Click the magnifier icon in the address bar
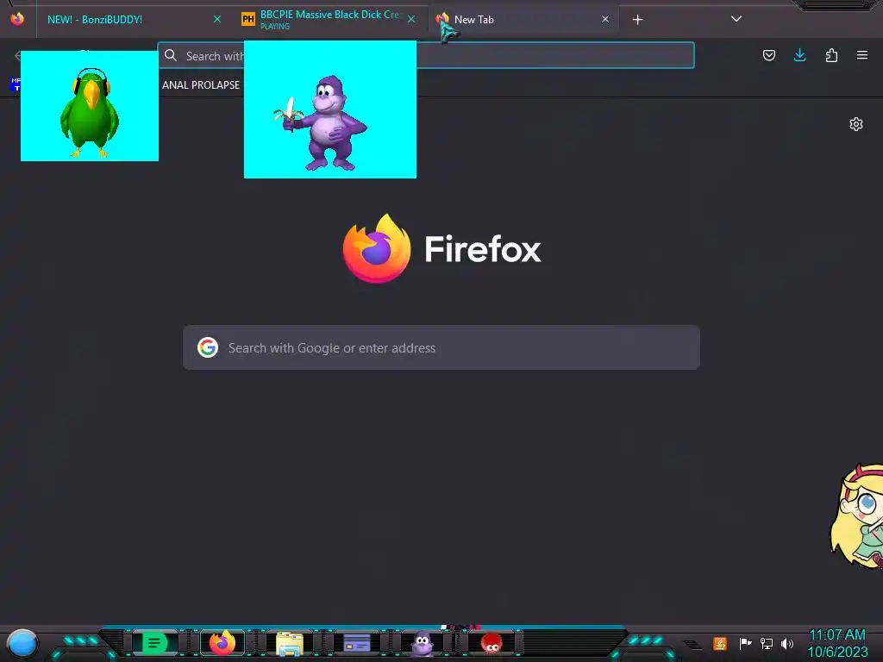Viewport: 883px width, 662px height. click(171, 55)
